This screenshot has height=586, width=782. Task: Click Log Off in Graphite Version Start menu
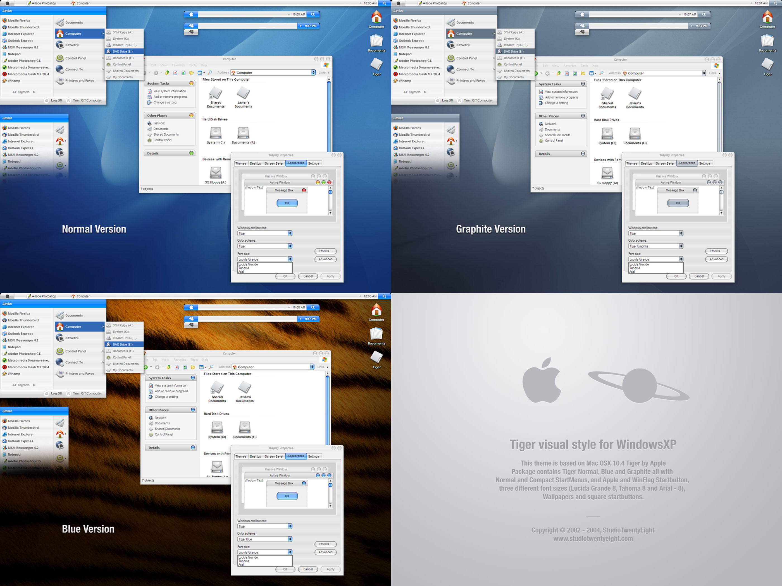point(444,100)
